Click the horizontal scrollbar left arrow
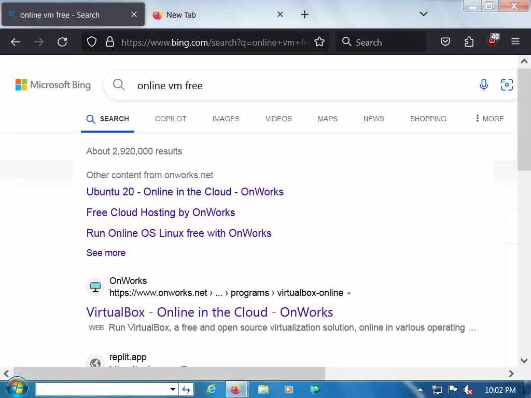 coord(6,373)
